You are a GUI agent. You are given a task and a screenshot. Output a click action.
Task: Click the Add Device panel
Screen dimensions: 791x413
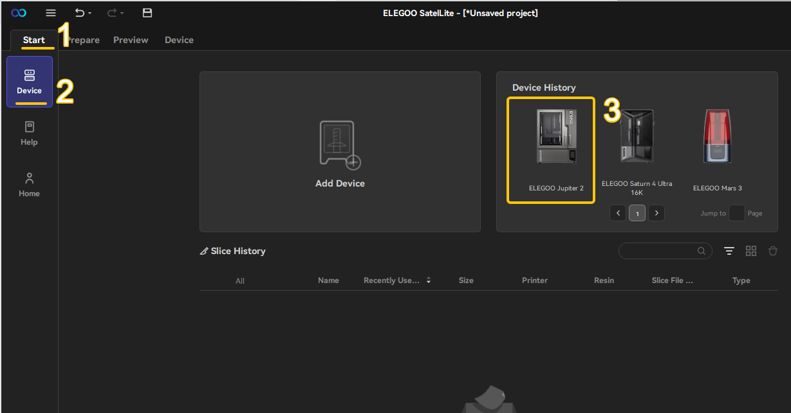point(340,152)
